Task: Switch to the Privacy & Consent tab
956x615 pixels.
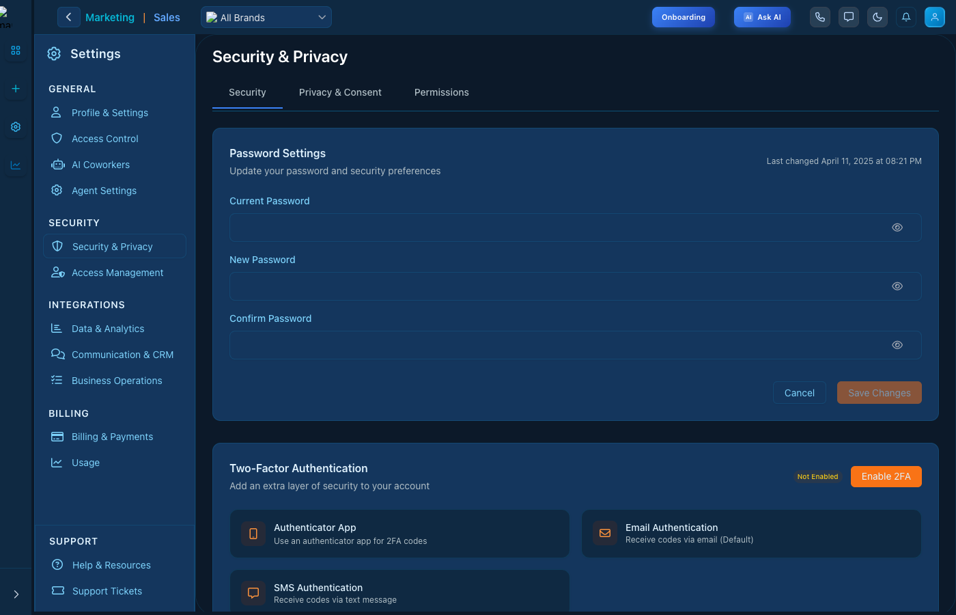Action: [x=340, y=92]
